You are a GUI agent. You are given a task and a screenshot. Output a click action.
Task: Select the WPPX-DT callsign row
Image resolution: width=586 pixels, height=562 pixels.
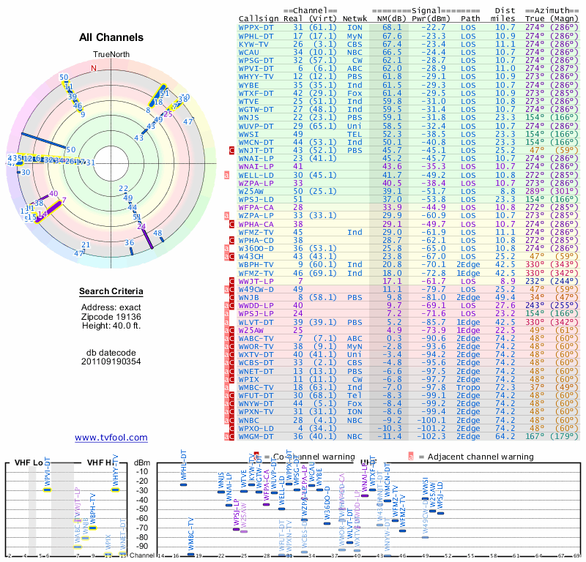tap(408, 27)
